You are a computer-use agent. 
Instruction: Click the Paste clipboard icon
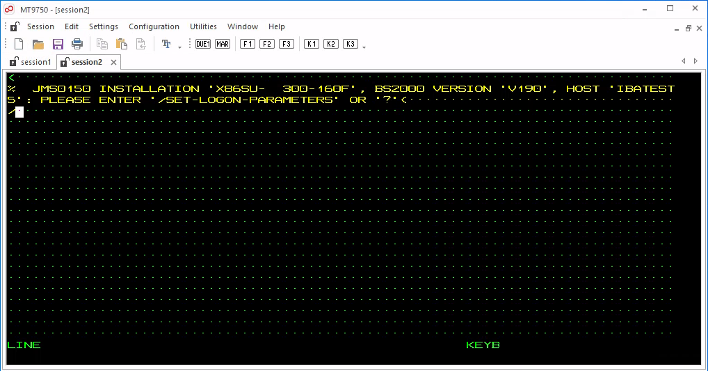[x=122, y=44]
